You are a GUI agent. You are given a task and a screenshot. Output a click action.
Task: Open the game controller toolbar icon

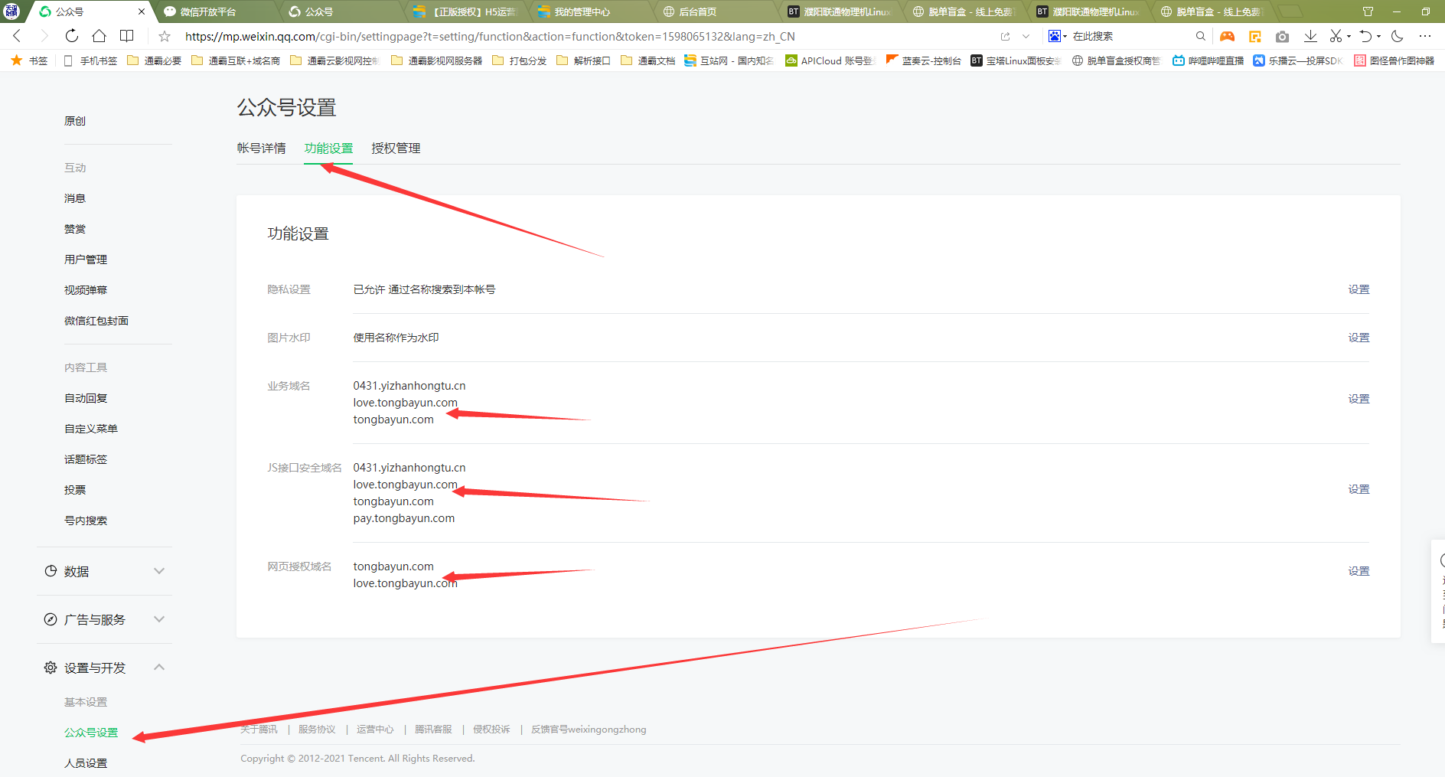click(x=1227, y=36)
